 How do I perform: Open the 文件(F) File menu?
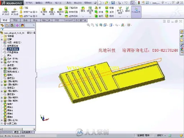coord(29,3)
